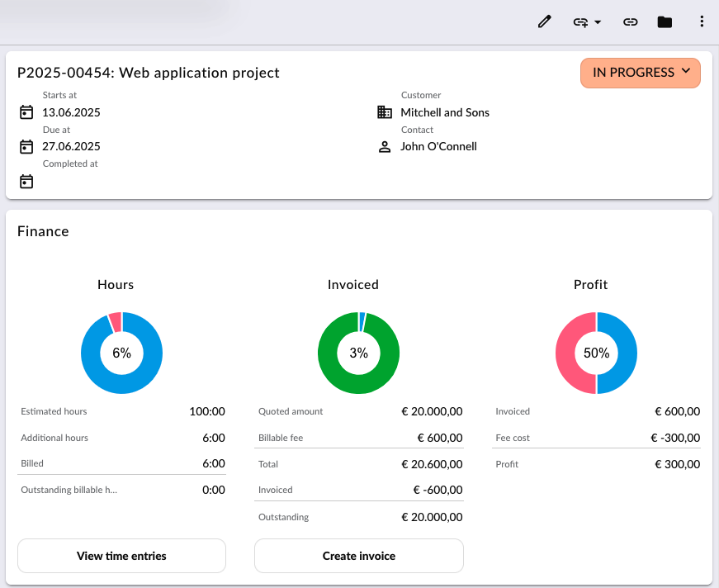
Task: Click the Starts at calendar icon
Action: pyautogui.click(x=26, y=112)
